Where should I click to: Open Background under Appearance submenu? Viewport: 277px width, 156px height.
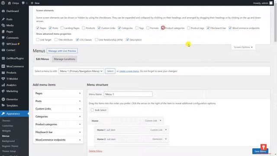coord(8,141)
